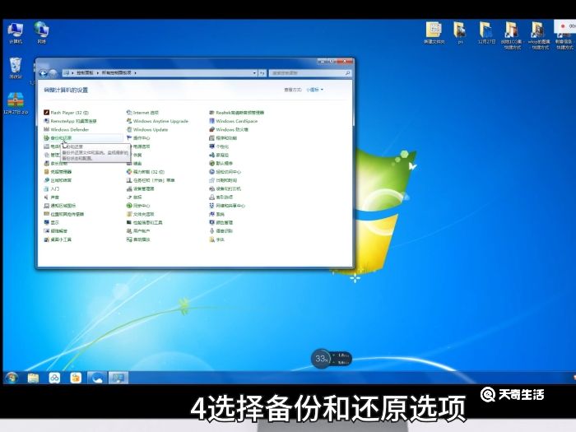Image resolution: width=576 pixels, height=432 pixels.
Task: Open Windows CardSpace item
Action: tap(233, 121)
